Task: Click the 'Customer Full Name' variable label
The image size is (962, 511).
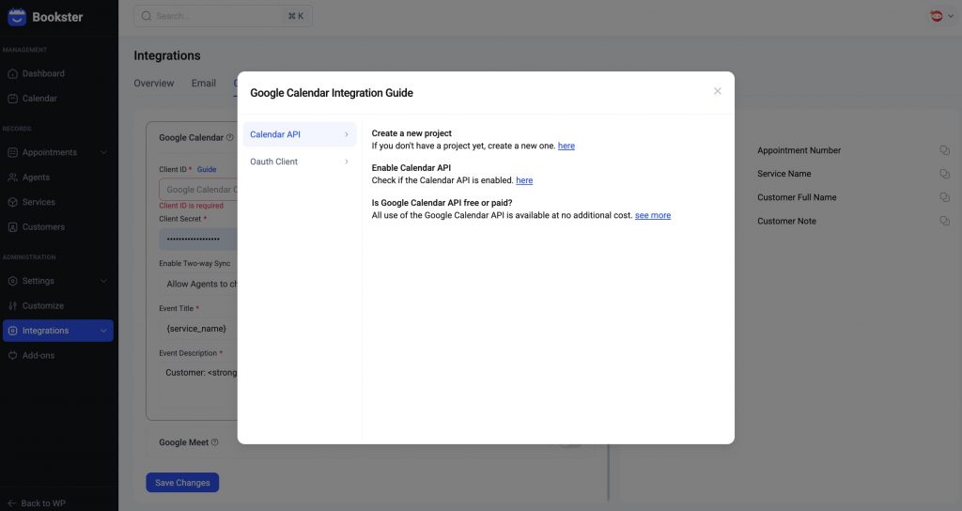Action: (797, 197)
